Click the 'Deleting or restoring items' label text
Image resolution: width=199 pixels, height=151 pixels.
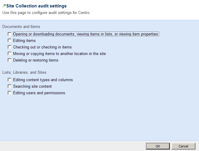[36, 60]
